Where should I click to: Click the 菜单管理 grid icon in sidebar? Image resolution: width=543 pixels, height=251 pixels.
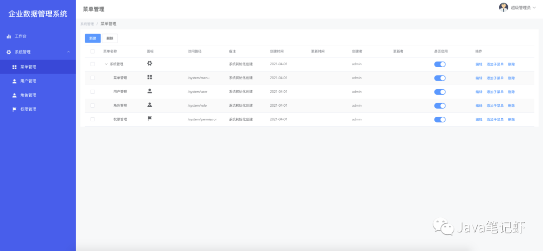coord(14,67)
